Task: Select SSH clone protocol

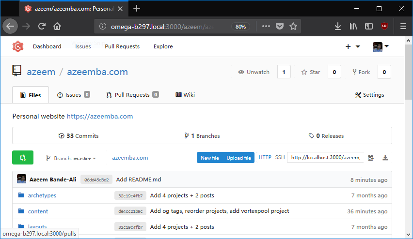Action: tap(280, 157)
